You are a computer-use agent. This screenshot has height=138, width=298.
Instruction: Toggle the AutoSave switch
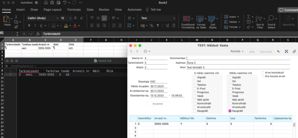36,3
